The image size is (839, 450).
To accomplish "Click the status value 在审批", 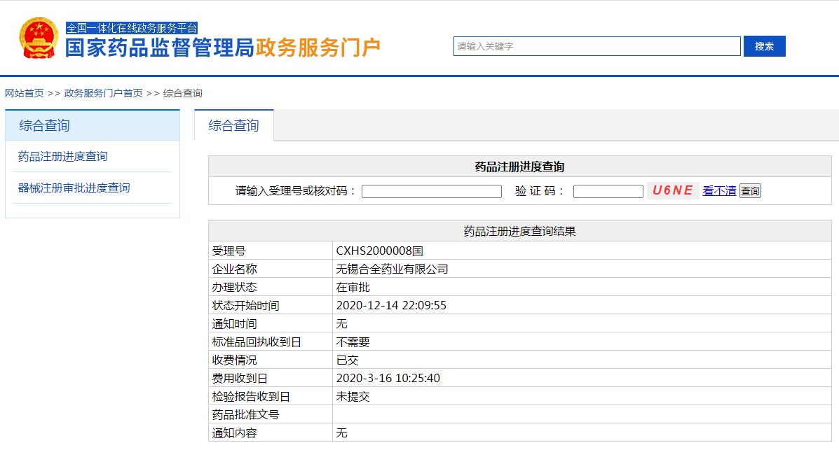I will pyautogui.click(x=353, y=287).
